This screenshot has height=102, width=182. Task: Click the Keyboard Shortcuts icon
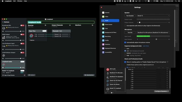103,48
